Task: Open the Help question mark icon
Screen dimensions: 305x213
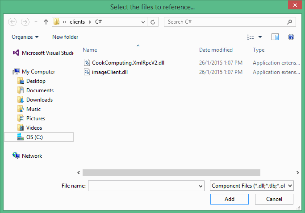Action: pos(291,37)
